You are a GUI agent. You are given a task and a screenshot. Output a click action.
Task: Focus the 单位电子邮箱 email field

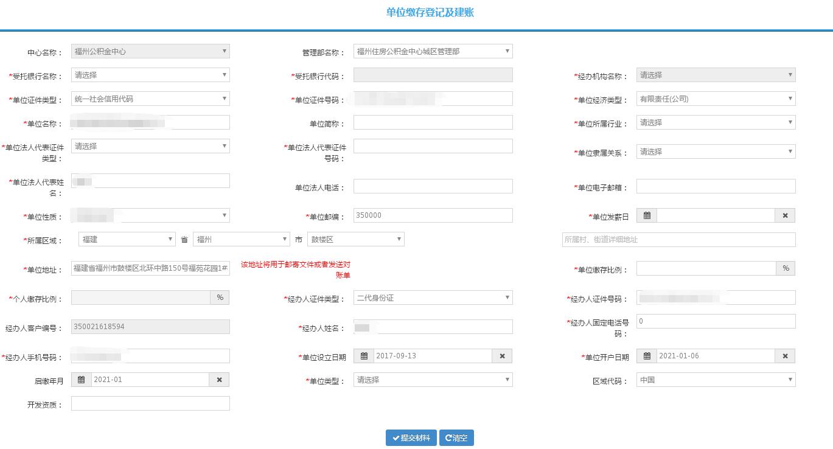pyautogui.click(x=716, y=186)
